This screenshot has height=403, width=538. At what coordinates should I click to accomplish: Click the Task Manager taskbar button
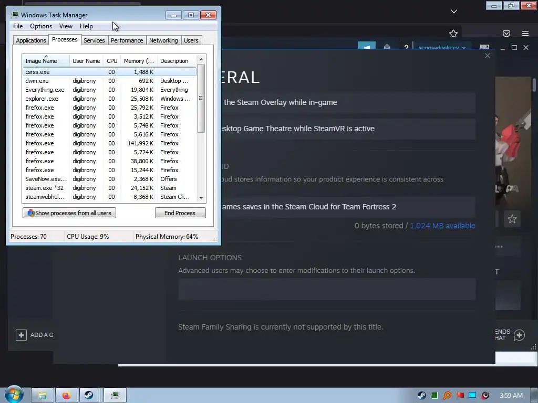pyautogui.click(x=115, y=396)
